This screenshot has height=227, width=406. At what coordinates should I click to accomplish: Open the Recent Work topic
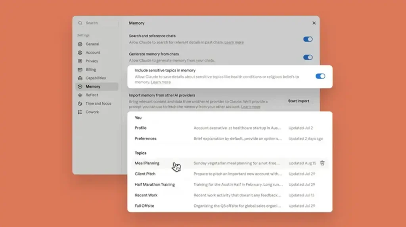230,195
